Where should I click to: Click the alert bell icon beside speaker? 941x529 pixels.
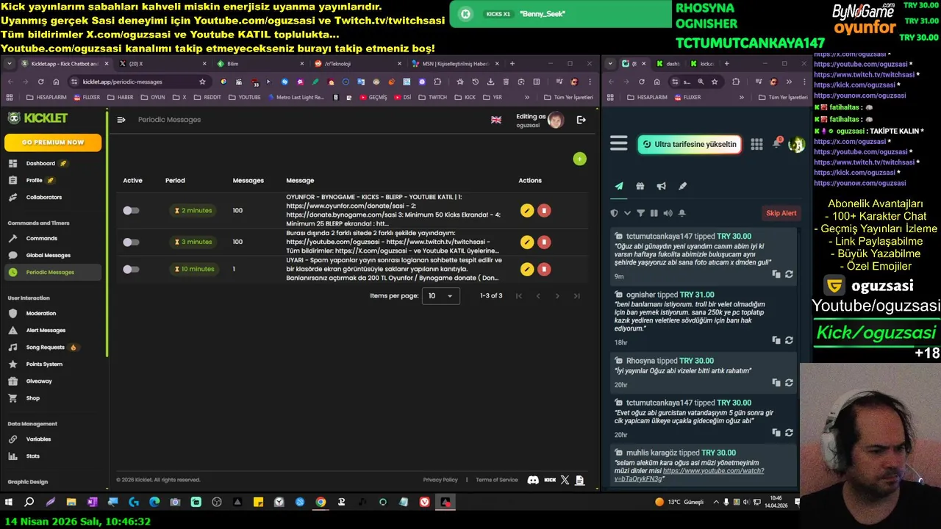tap(681, 213)
